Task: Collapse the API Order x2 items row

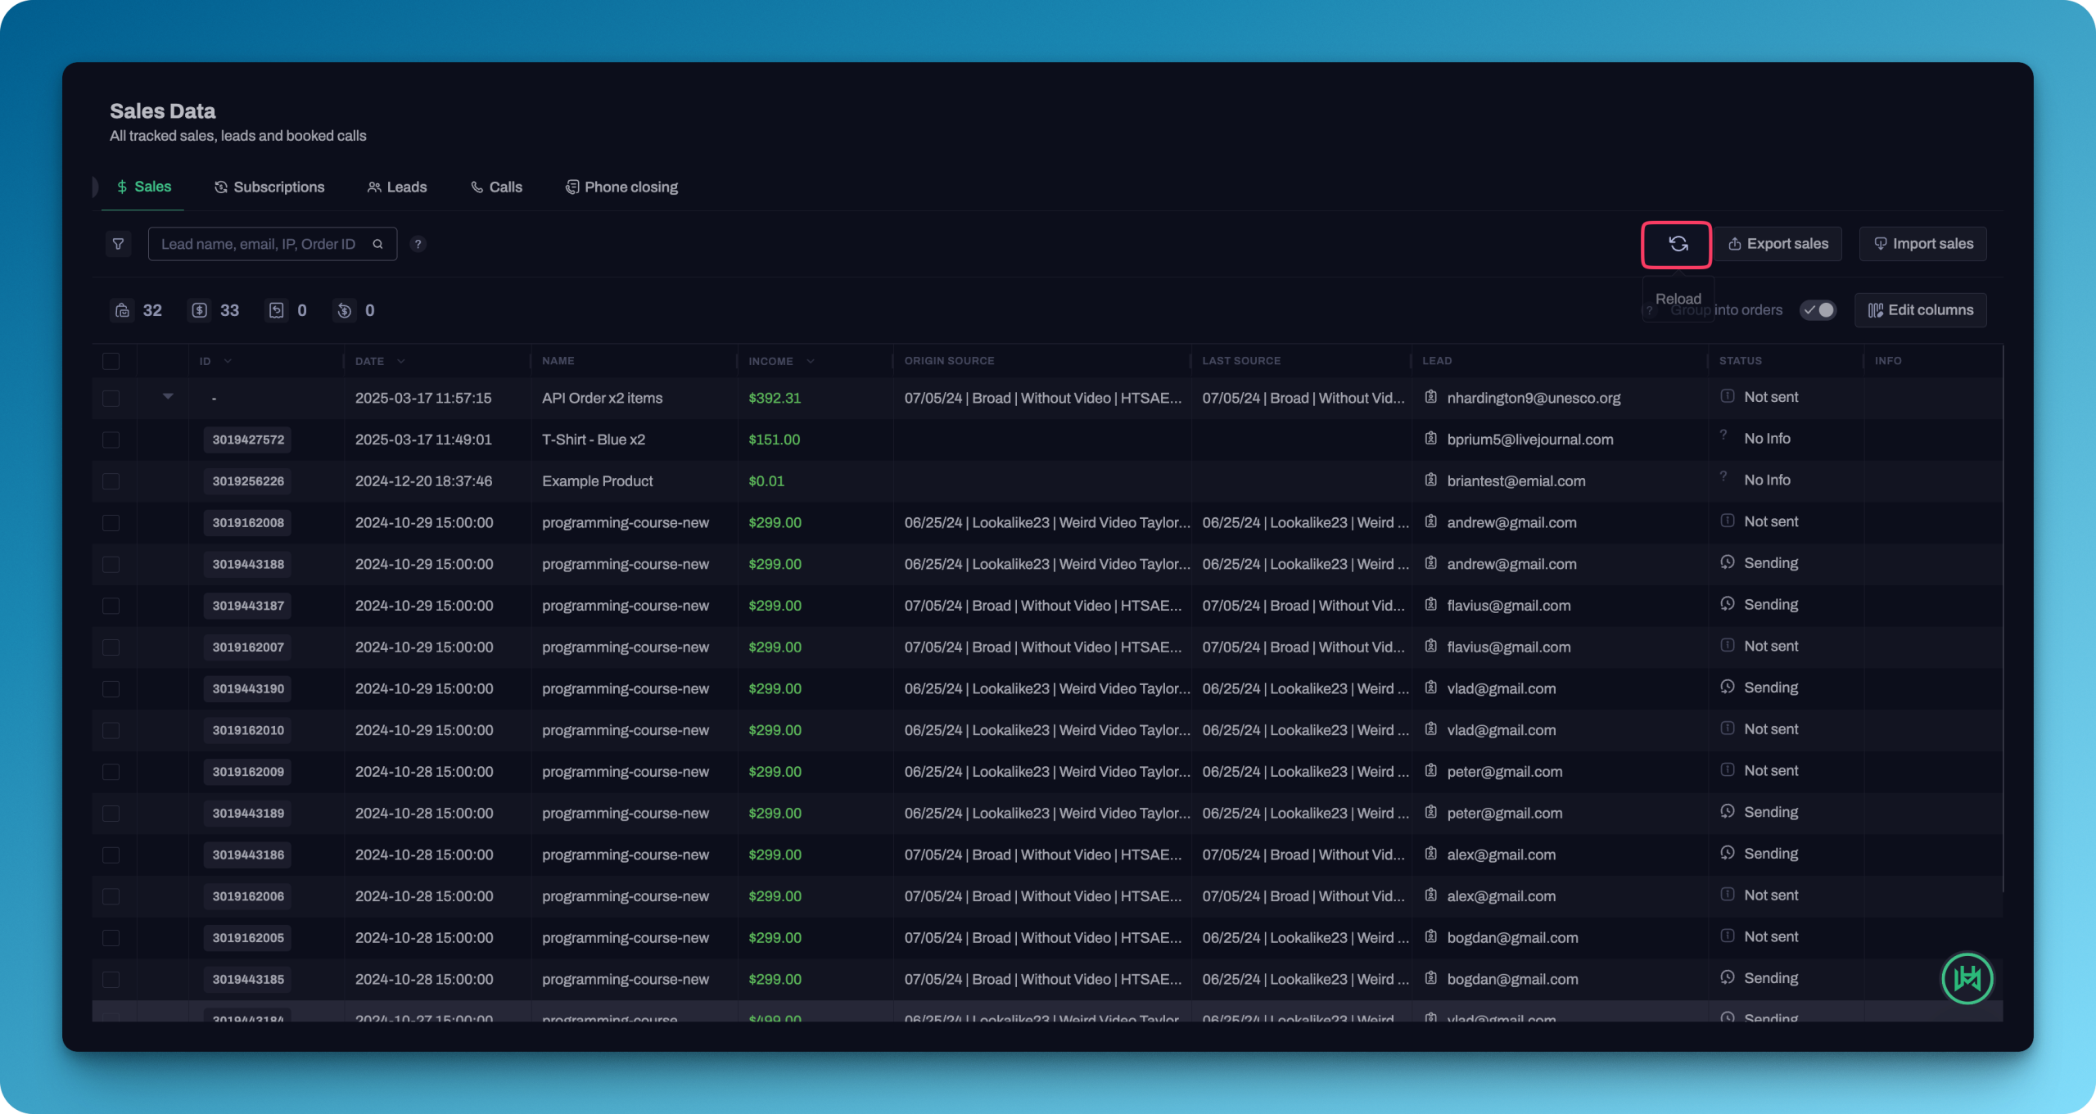Action: point(168,396)
